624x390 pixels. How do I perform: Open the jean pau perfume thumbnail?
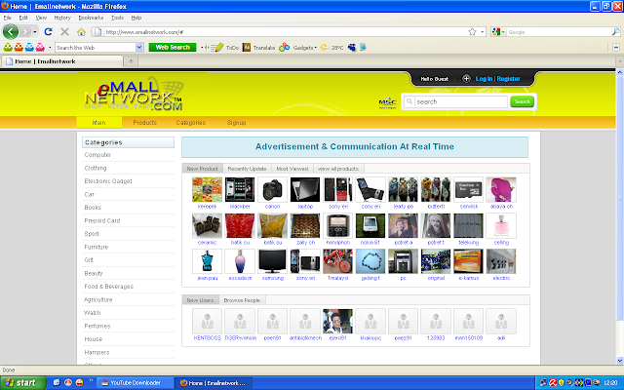pyautogui.click(x=207, y=261)
